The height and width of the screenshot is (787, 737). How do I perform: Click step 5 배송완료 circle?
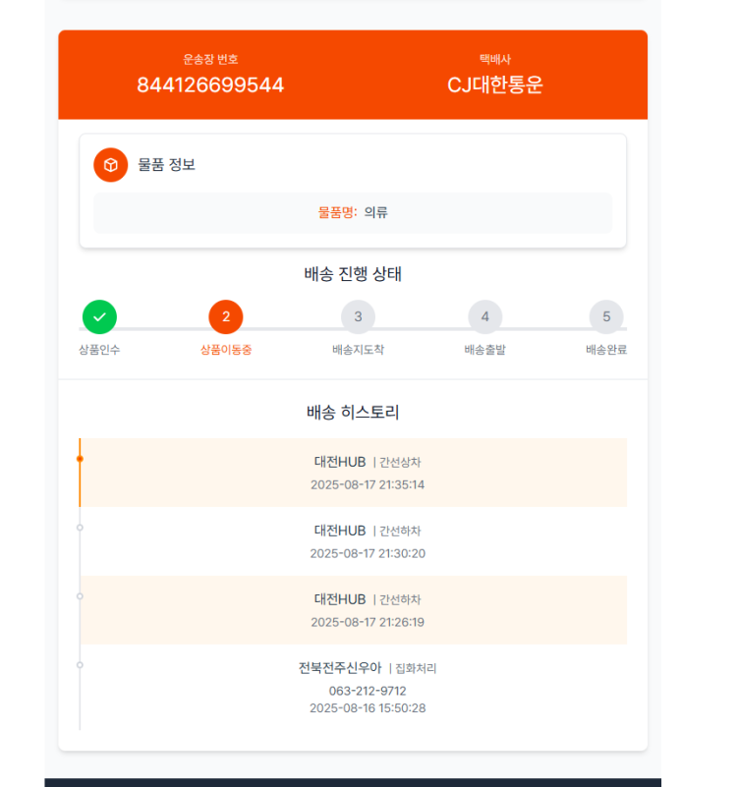pyautogui.click(x=606, y=316)
